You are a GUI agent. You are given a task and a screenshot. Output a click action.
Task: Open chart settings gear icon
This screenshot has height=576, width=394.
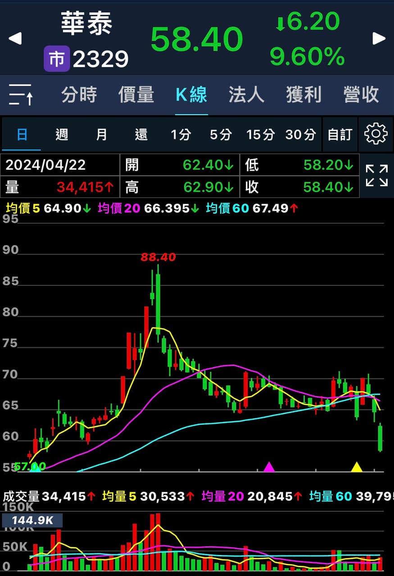(x=376, y=134)
